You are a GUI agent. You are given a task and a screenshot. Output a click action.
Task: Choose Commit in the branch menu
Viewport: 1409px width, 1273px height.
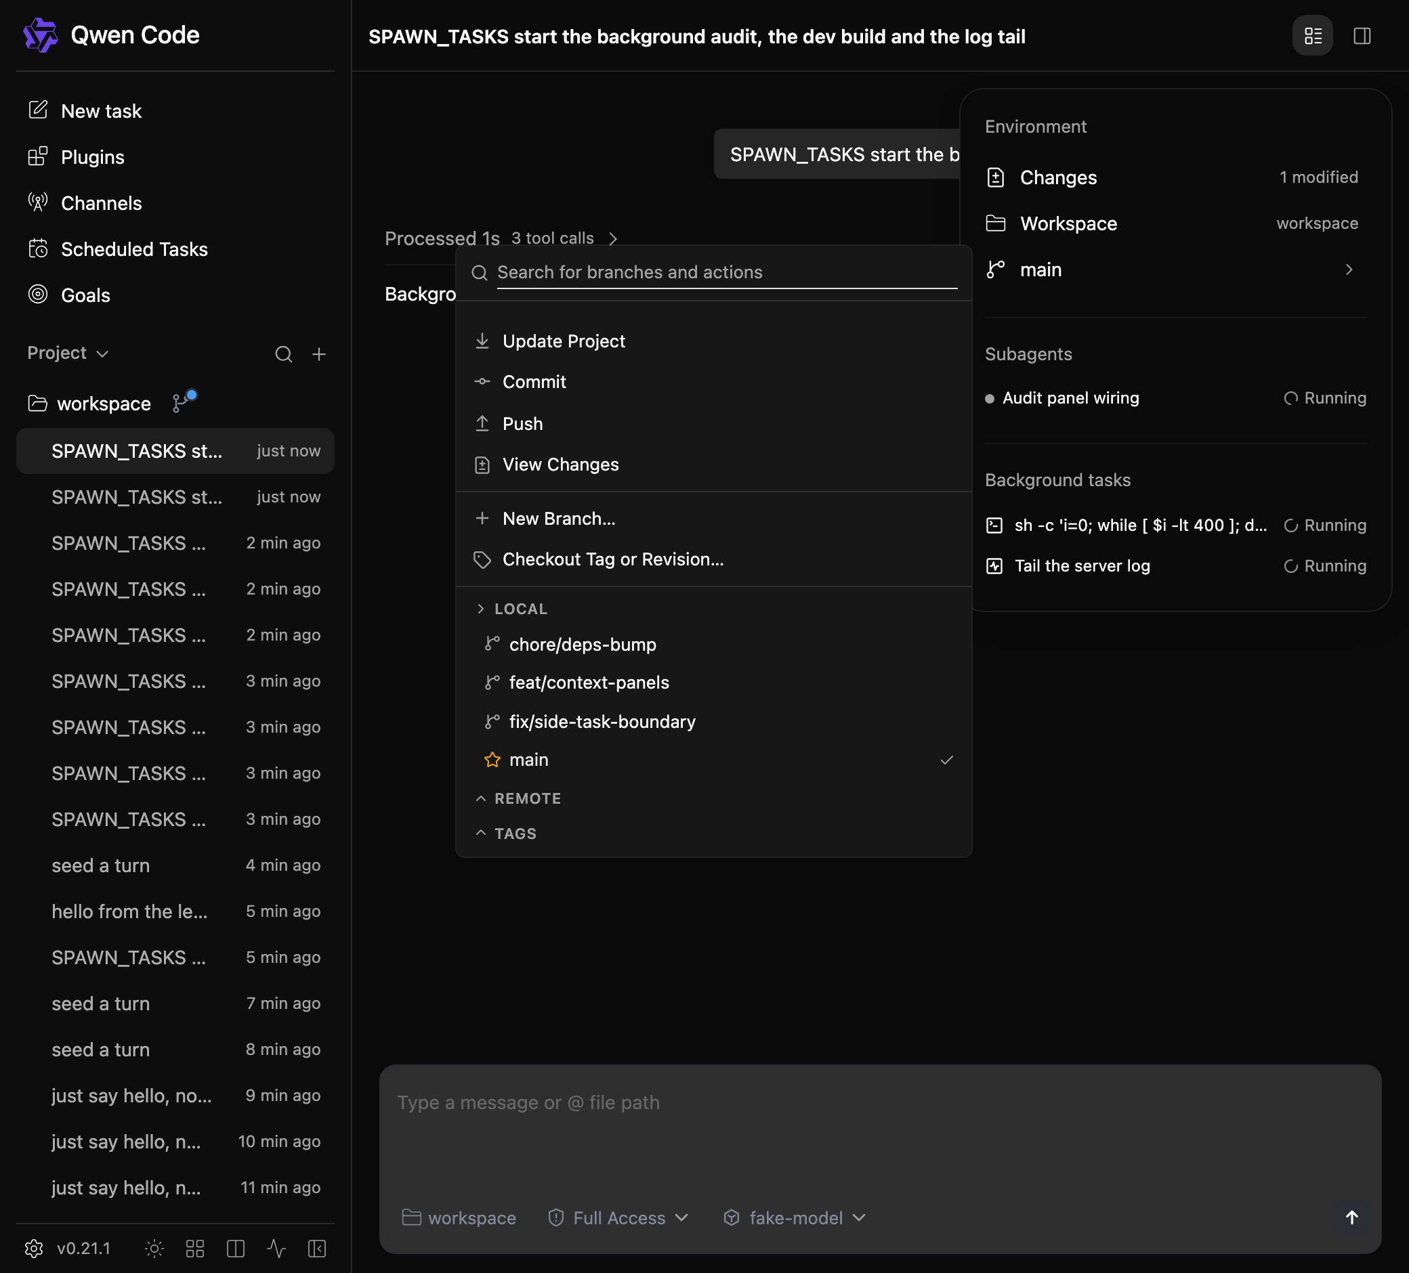pyautogui.click(x=713, y=381)
